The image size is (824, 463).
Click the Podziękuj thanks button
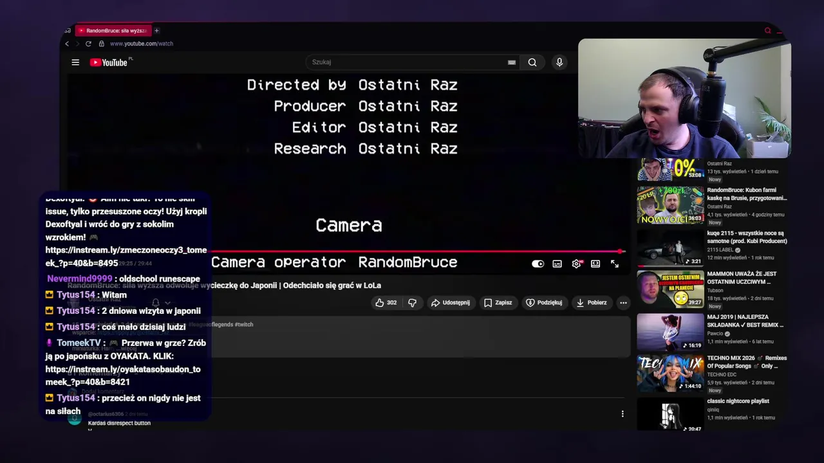point(544,302)
